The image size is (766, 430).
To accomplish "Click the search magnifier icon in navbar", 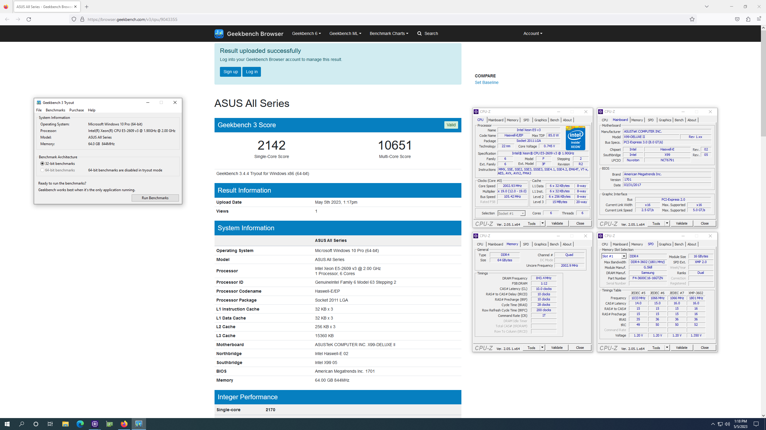I will (x=420, y=33).
